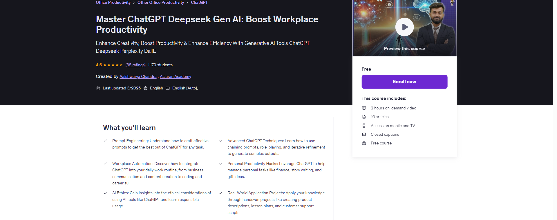The width and height of the screenshot is (557, 220).
Task: Click '2 hours on-demand video' text
Action: pyautogui.click(x=393, y=108)
